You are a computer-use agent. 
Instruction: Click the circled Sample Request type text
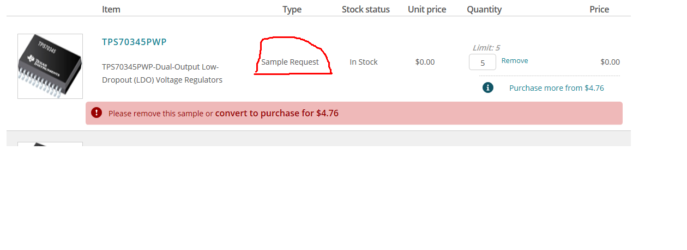290,62
